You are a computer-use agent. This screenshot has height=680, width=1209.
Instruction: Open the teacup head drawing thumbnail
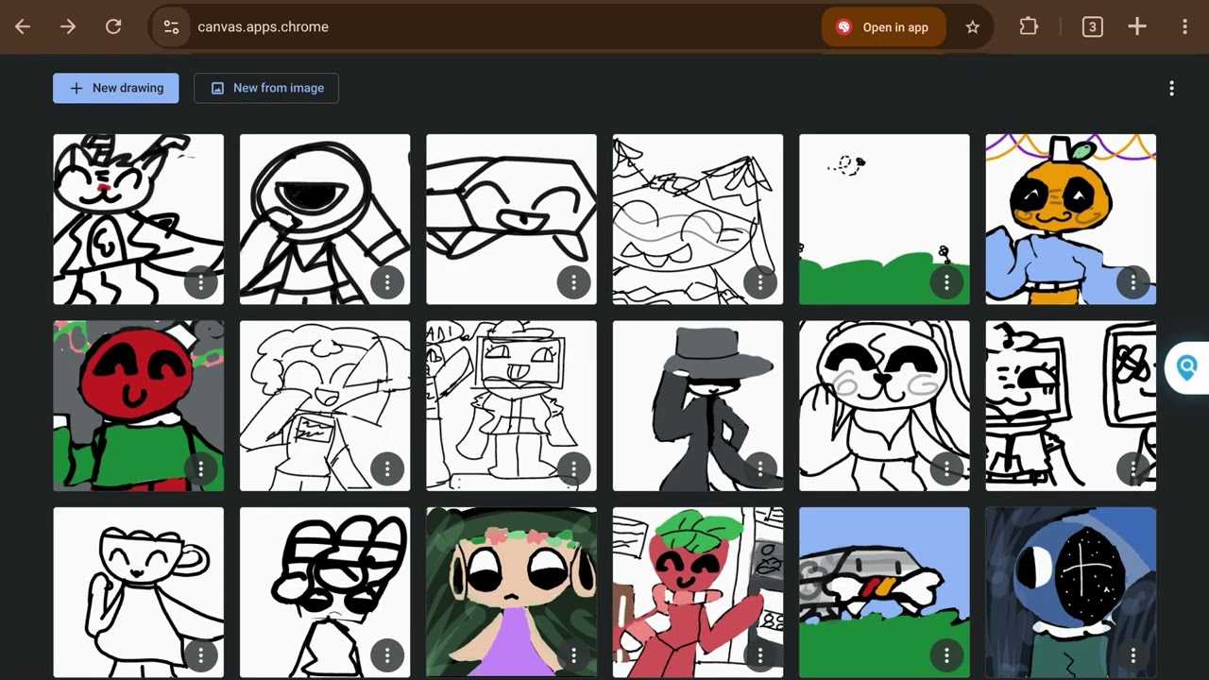tap(138, 592)
